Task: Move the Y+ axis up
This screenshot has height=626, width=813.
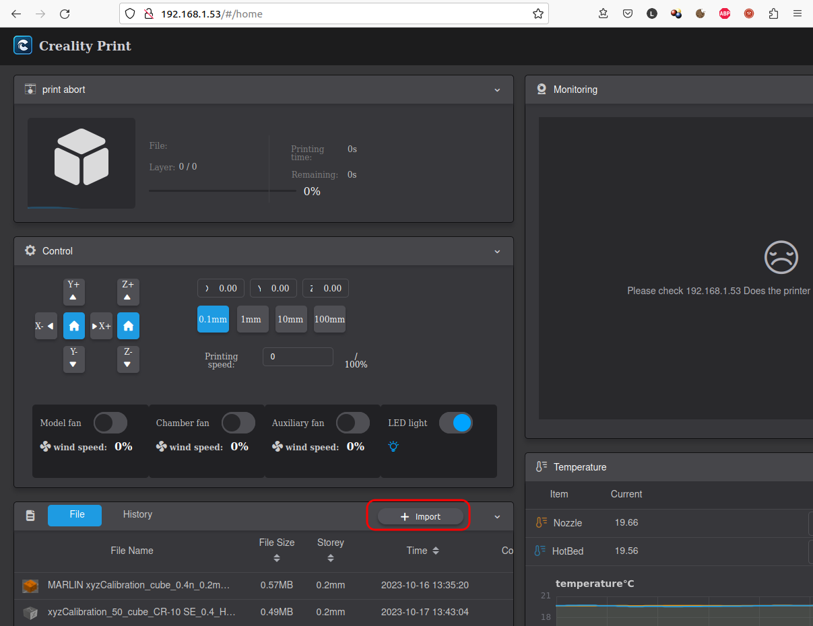Action: click(x=74, y=292)
